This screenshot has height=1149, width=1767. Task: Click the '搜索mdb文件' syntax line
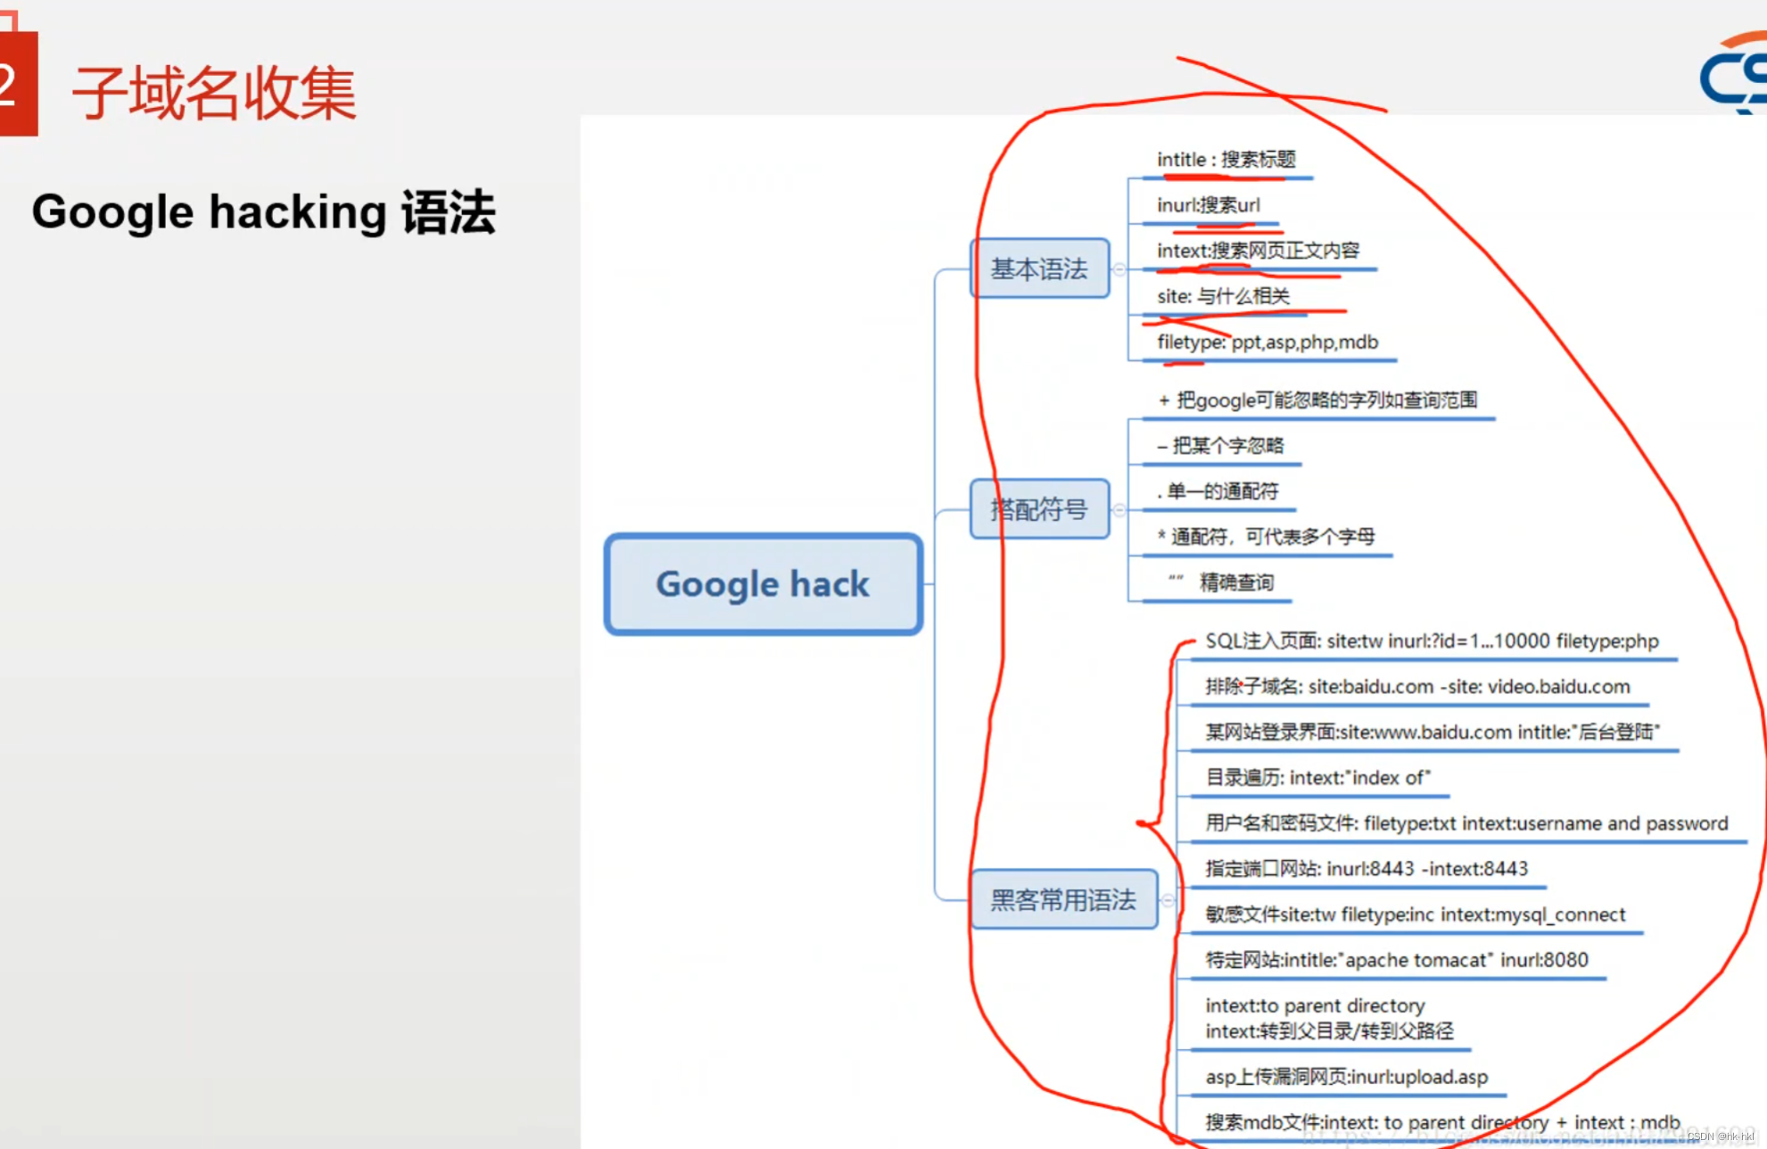1443,1122
